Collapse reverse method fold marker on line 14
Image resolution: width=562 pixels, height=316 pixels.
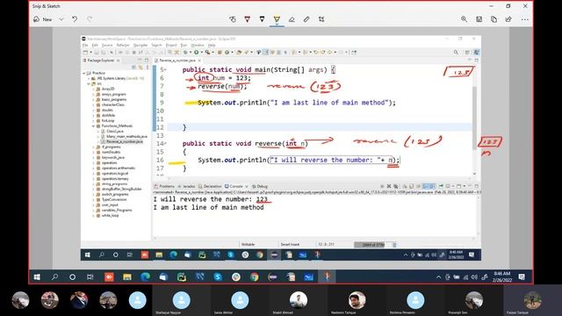coord(166,143)
